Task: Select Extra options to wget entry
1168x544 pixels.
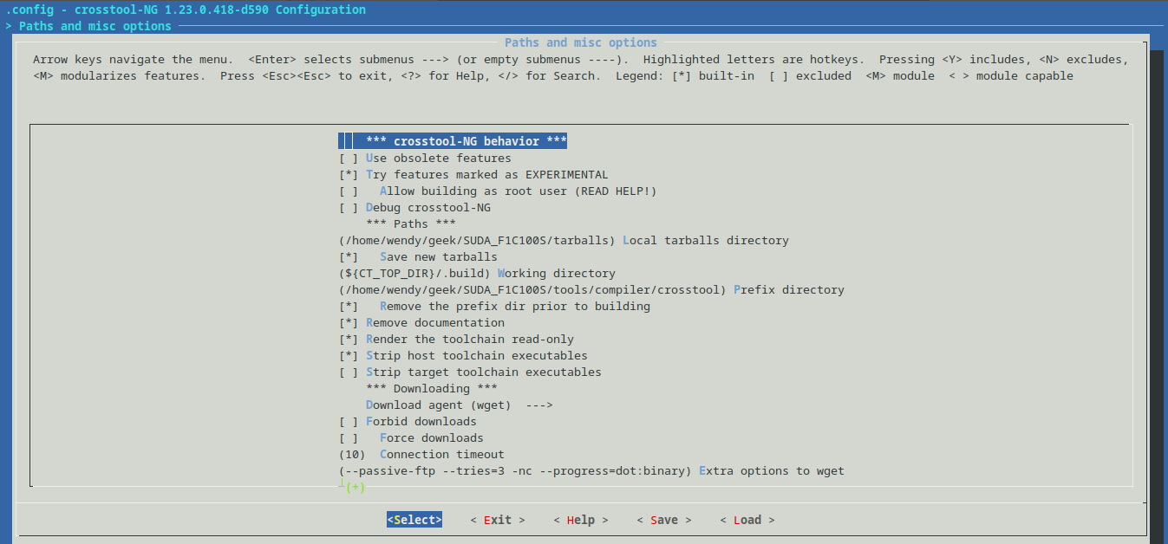Action: (x=591, y=470)
